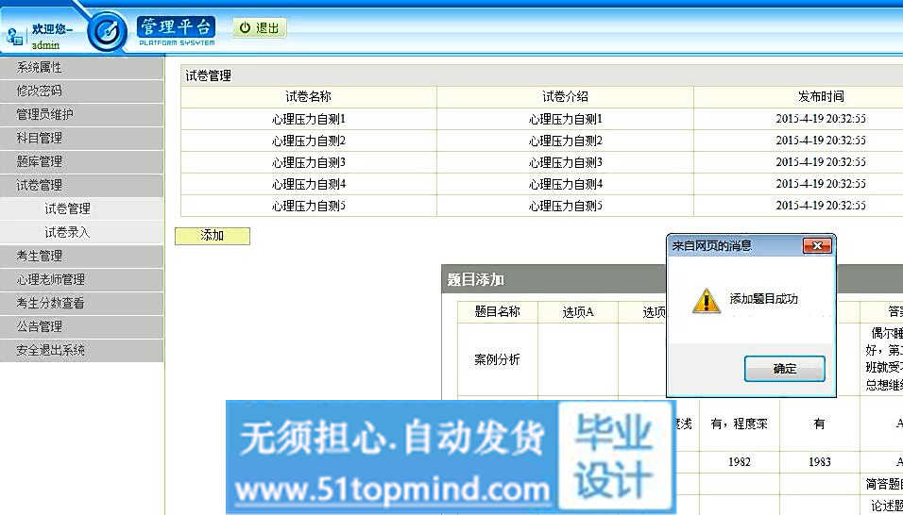The image size is (903, 515).
Task: Click the 心理压力自测1 exam name row
Action: [309, 119]
